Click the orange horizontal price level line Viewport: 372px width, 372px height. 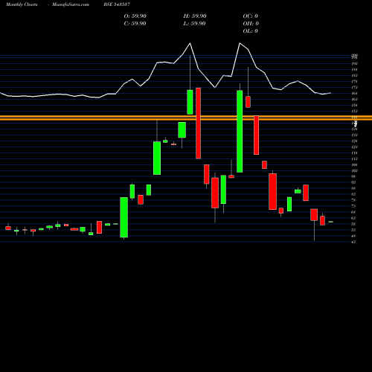pyautogui.click(x=186, y=118)
